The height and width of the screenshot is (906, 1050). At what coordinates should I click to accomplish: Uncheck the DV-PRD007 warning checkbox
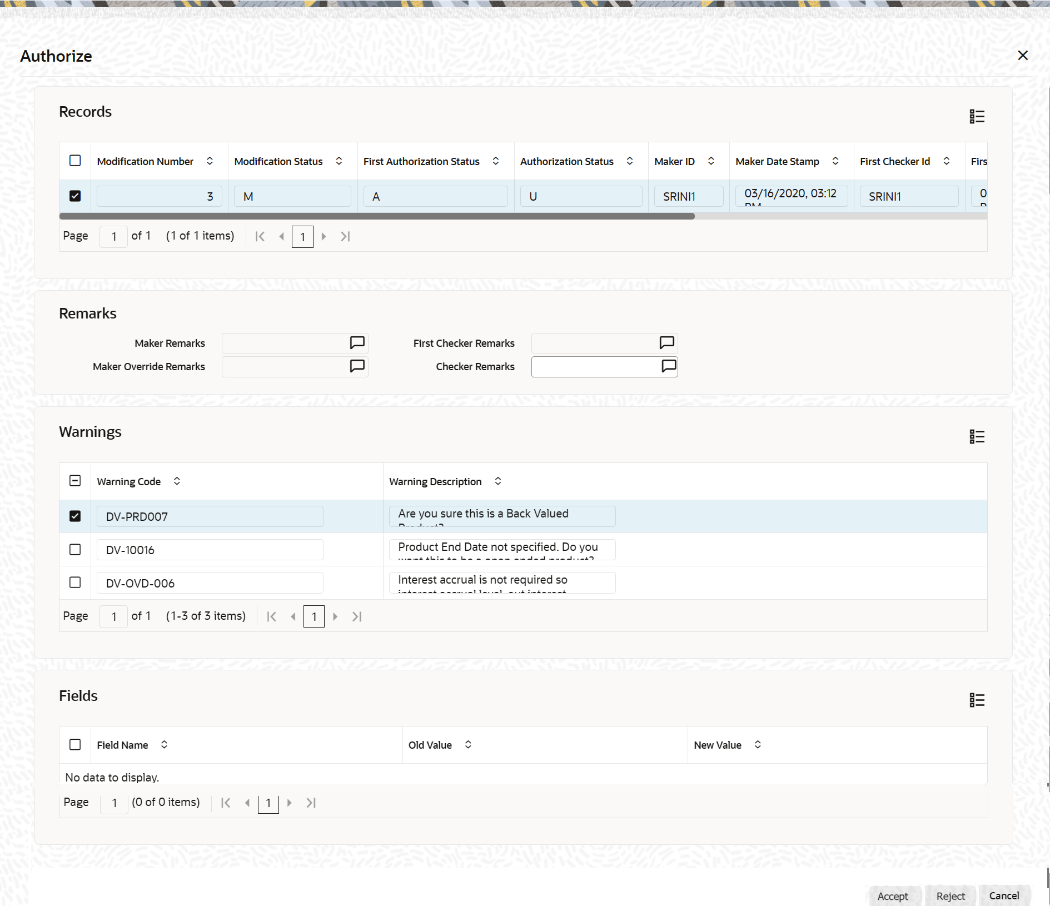75,516
